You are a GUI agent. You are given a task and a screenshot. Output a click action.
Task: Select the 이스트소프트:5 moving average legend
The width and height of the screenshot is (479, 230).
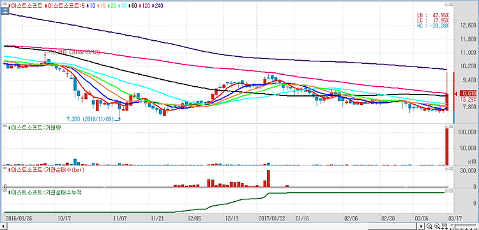pyautogui.click(x=65, y=6)
